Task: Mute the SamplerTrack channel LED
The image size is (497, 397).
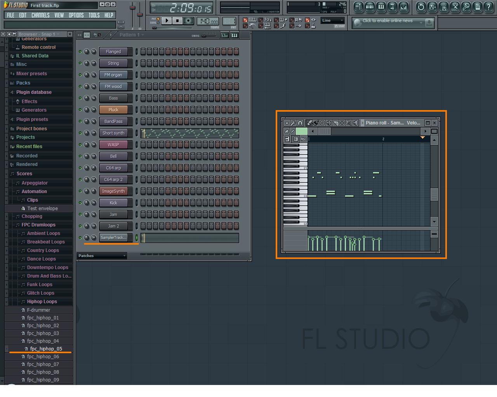Action: (80, 238)
